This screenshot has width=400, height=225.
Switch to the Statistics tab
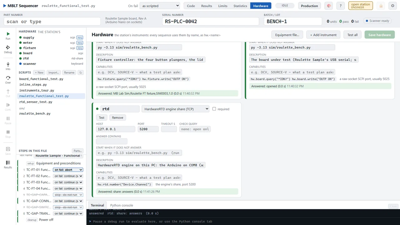[x=240, y=6]
